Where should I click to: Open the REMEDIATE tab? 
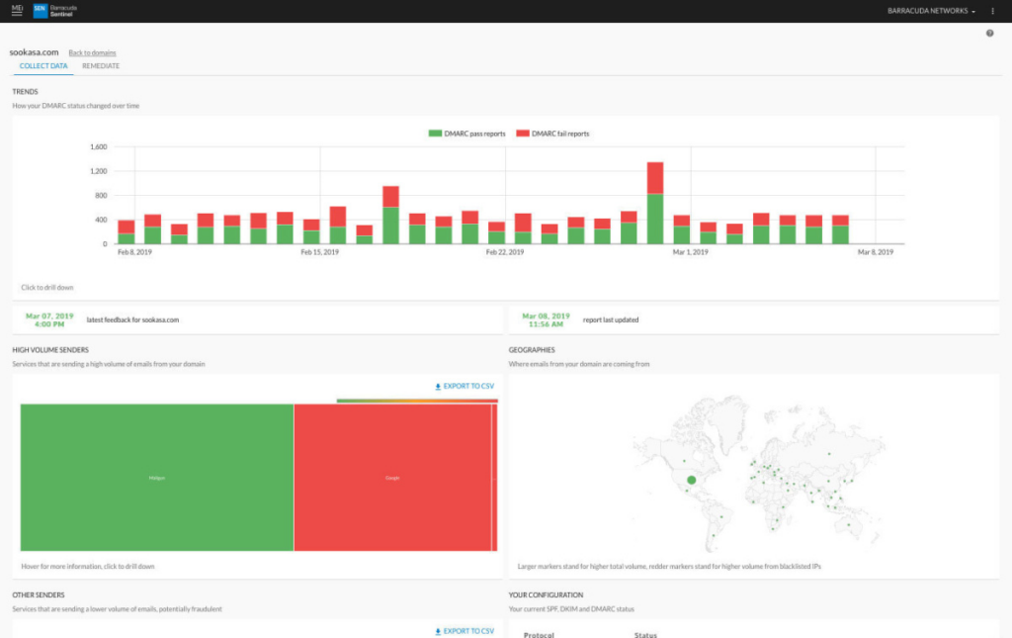click(101, 66)
